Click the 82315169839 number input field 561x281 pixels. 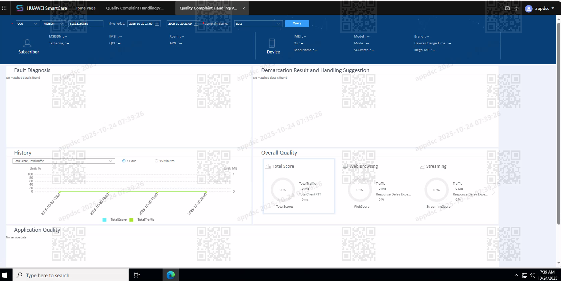pos(86,24)
